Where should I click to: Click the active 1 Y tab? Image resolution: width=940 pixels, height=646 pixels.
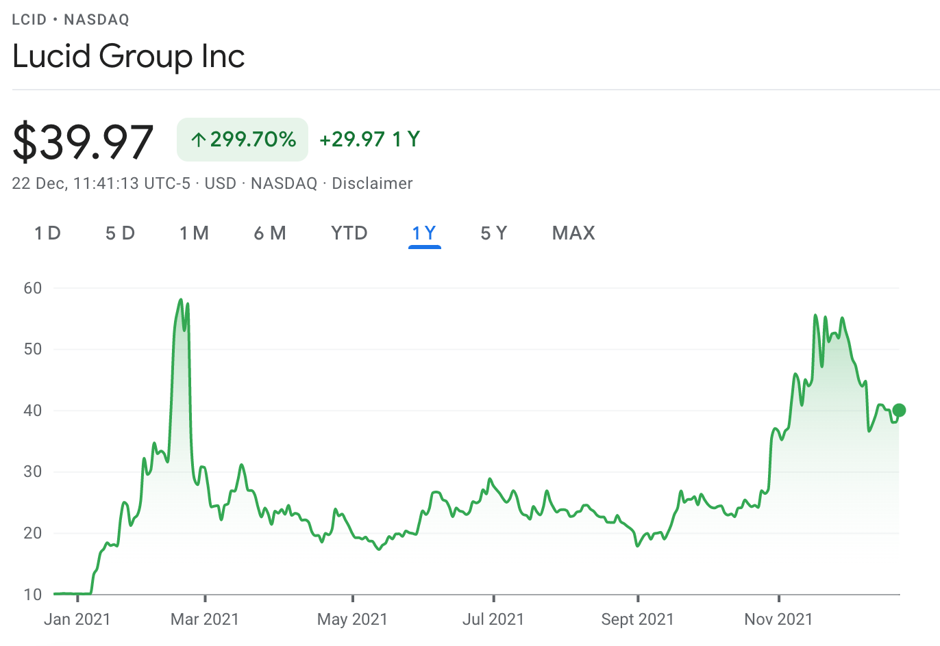424,233
